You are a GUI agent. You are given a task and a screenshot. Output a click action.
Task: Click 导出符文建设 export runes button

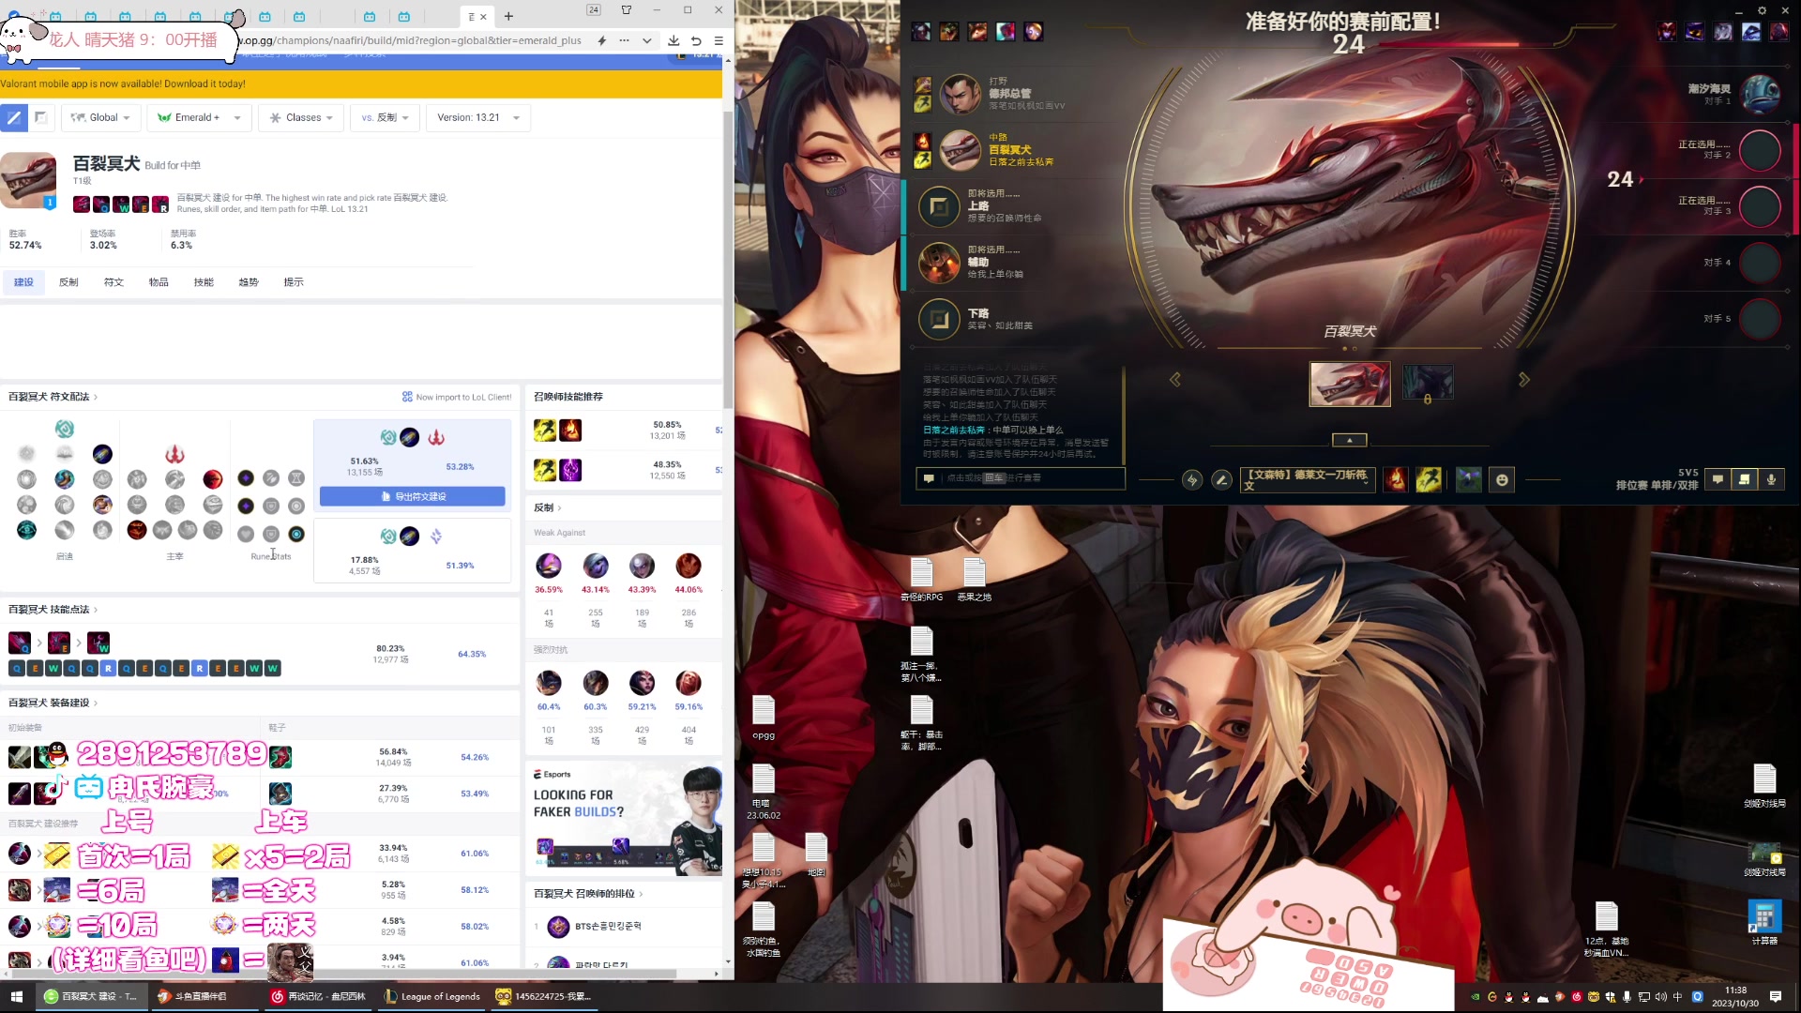[413, 496]
